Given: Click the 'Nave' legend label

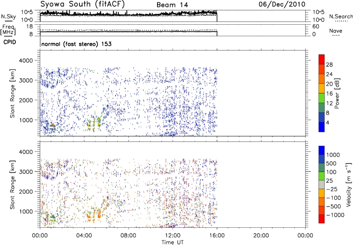Looking at the screenshot, I should coord(336,31).
